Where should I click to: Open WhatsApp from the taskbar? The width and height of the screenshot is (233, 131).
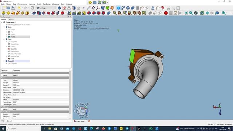[x=151, y=128]
